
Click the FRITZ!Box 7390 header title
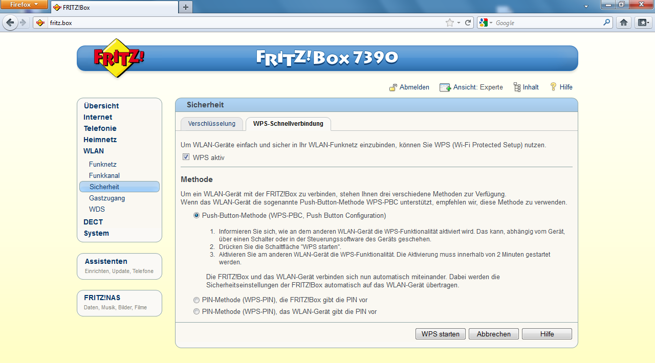click(x=327, y=57)
